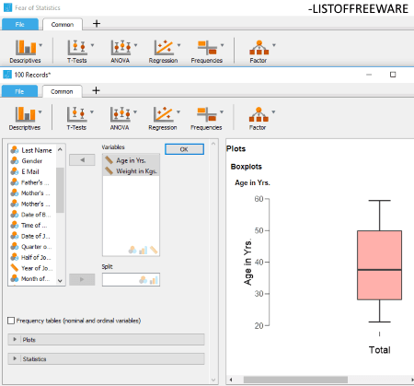The height and width of the screenshot is (386, 414).
Task: Expand the Plots options section
Action: [106, 340]
